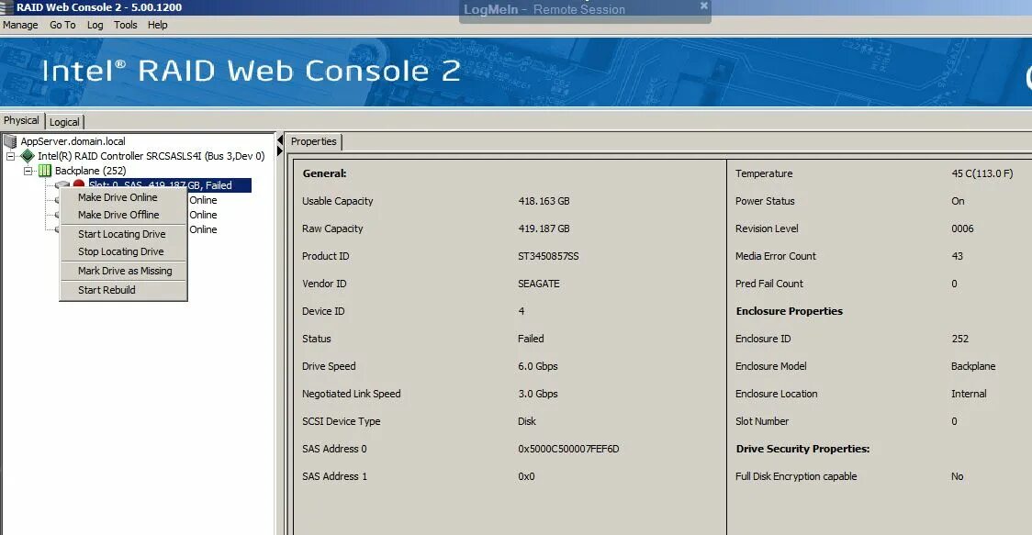Choose Start Locating Drive
Image resolution: width=1032 pixels, height=535 pixels.
coord(123,234)
